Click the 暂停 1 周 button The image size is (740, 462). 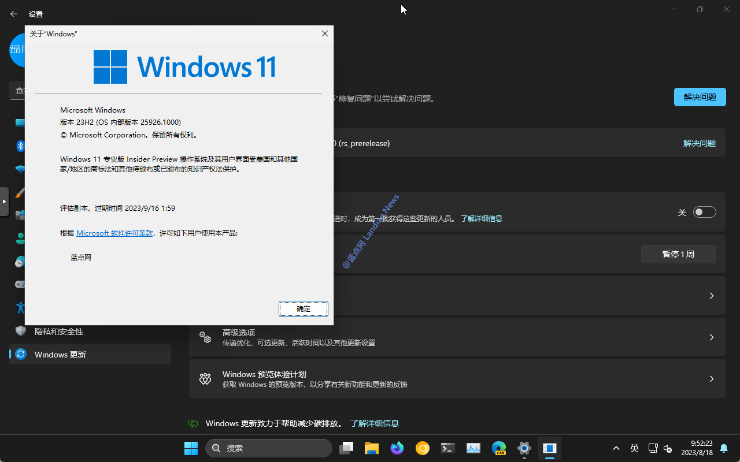tap(678, 254)
